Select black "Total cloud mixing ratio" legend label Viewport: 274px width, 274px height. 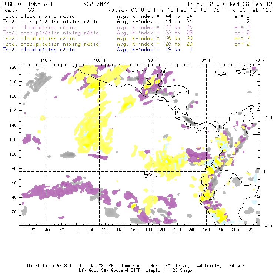tap(39, 16)
